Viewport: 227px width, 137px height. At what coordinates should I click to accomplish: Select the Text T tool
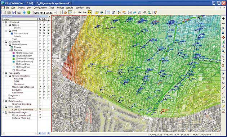223,78
